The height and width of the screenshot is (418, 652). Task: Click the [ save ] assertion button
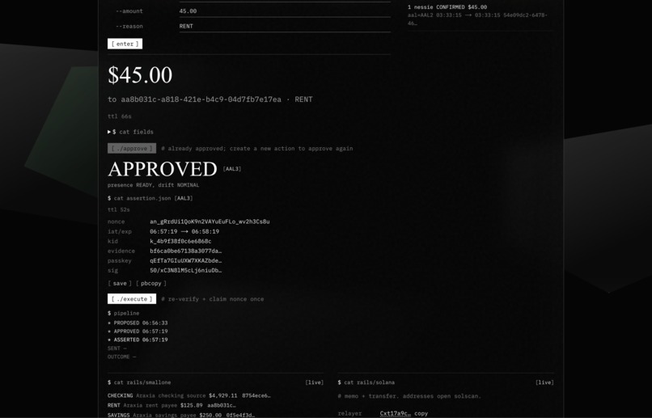(120, 283)
